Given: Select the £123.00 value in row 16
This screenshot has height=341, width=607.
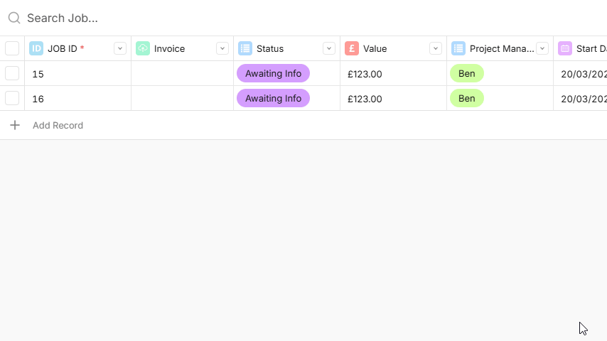Looking at the screenshot, I should 365,99.
